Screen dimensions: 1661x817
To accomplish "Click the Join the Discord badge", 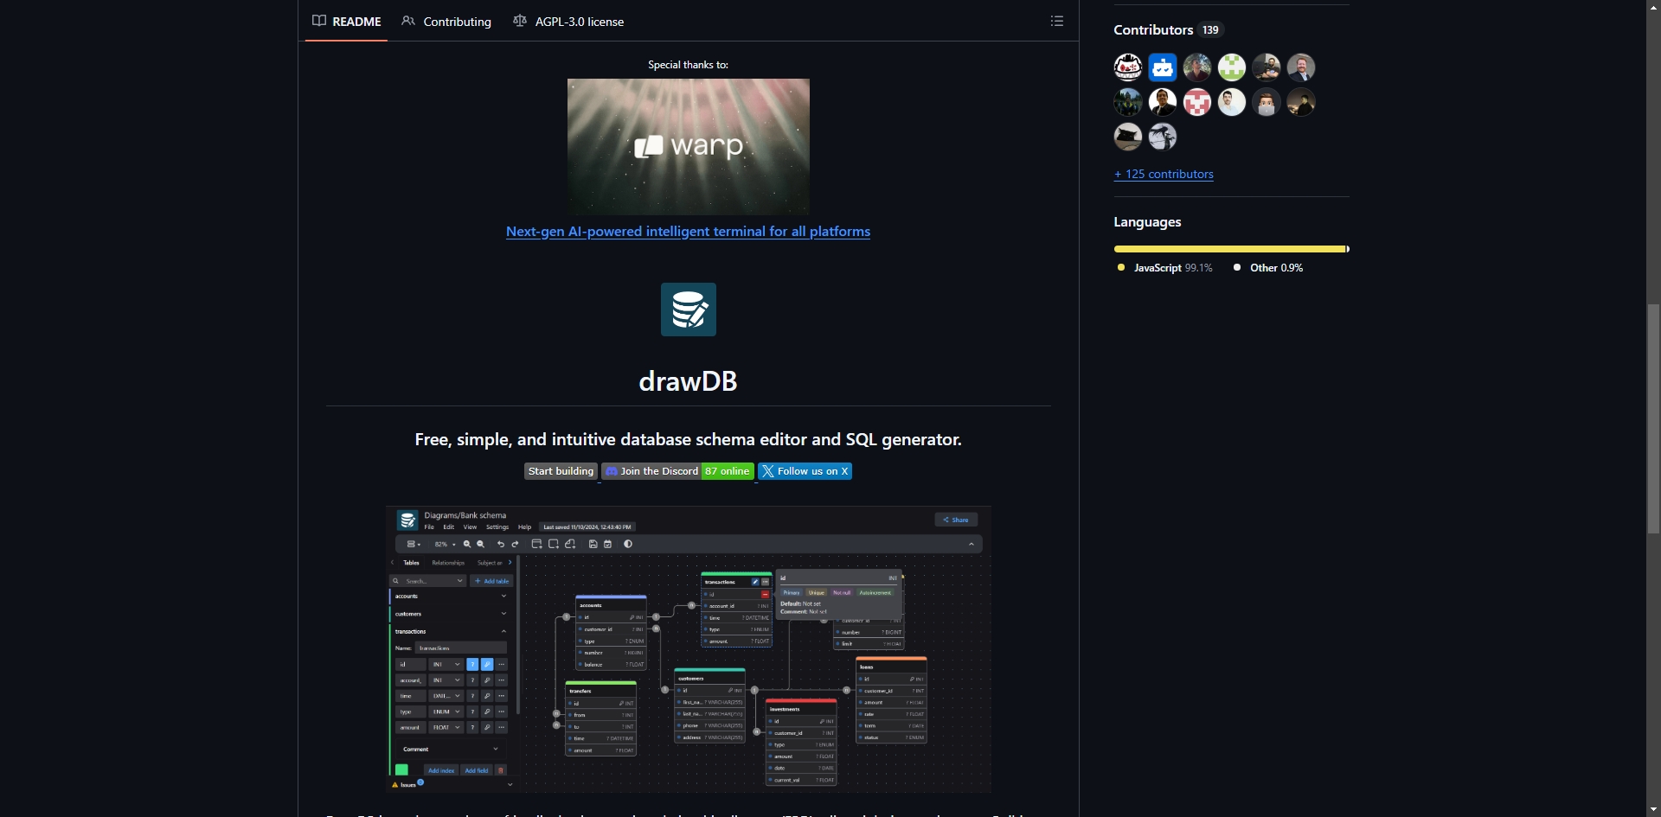I will 677,471.
